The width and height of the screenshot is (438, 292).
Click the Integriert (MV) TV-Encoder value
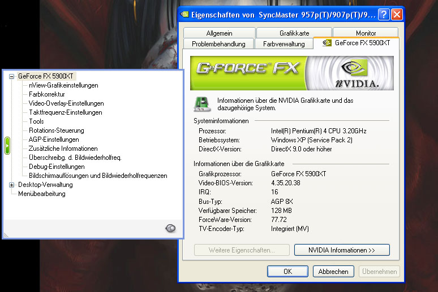click(290, 229)
